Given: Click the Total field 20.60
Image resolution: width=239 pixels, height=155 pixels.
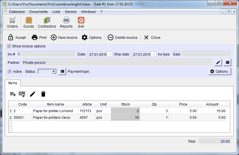Looking at the screenshot, I should tap(215, 141).
